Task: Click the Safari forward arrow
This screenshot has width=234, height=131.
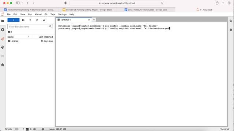Action: tap(34, 3)
